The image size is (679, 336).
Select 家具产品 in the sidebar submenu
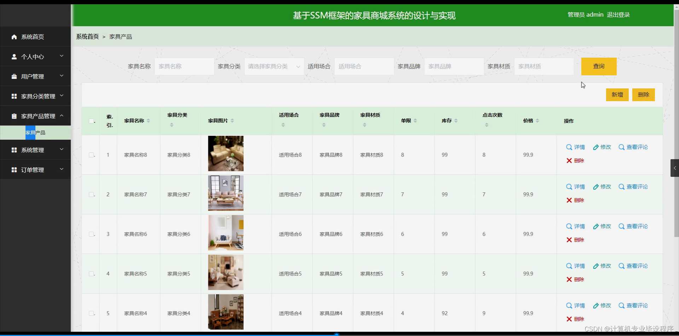coord(35,133)
